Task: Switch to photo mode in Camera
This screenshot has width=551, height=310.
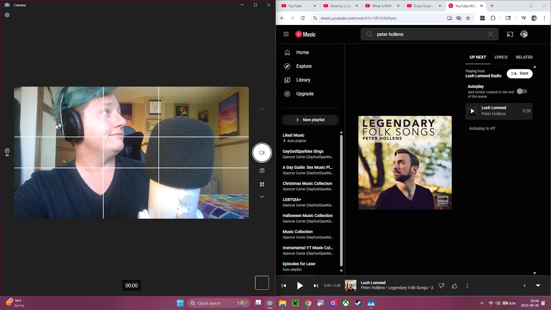Action: [x=262, y=170]
